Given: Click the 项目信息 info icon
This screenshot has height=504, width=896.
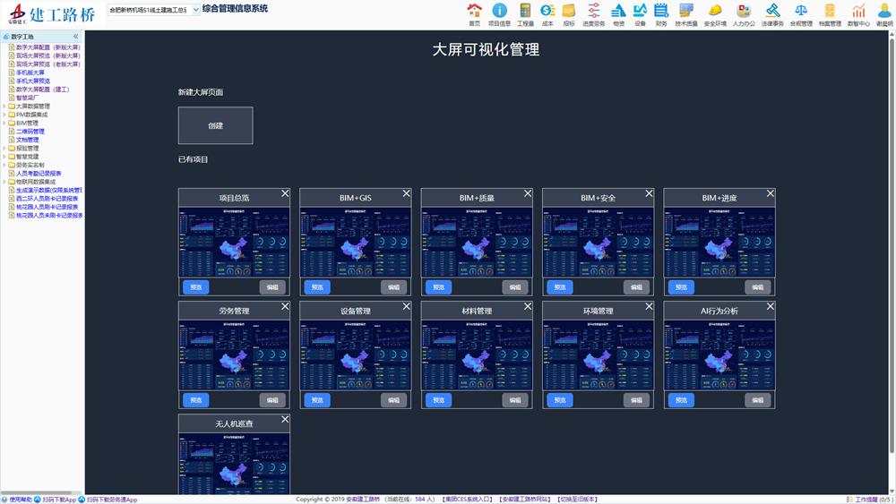Looking at the screenshot, I should click(x=499, y=11).
